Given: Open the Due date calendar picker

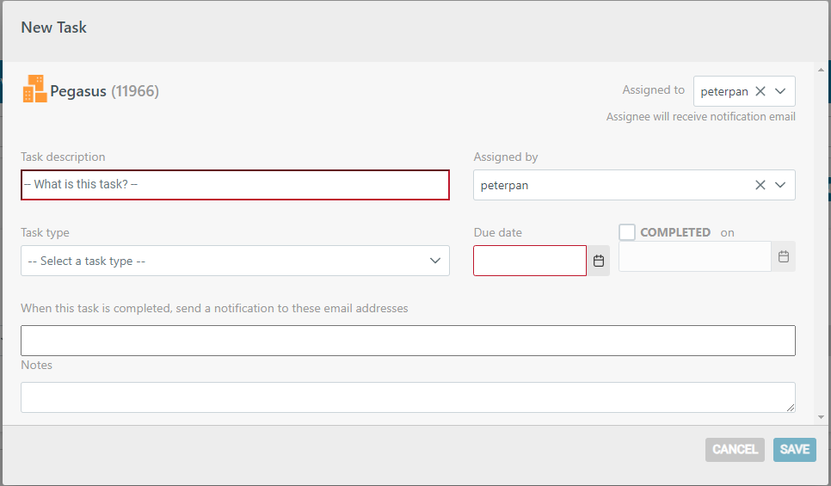Looking at the screenshot, I should (x=599, y=261).
